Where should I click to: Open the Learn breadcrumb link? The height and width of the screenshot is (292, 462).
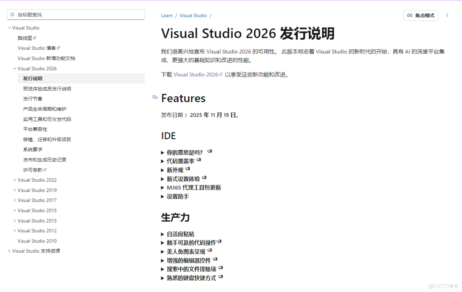click(x=167, y=15)
